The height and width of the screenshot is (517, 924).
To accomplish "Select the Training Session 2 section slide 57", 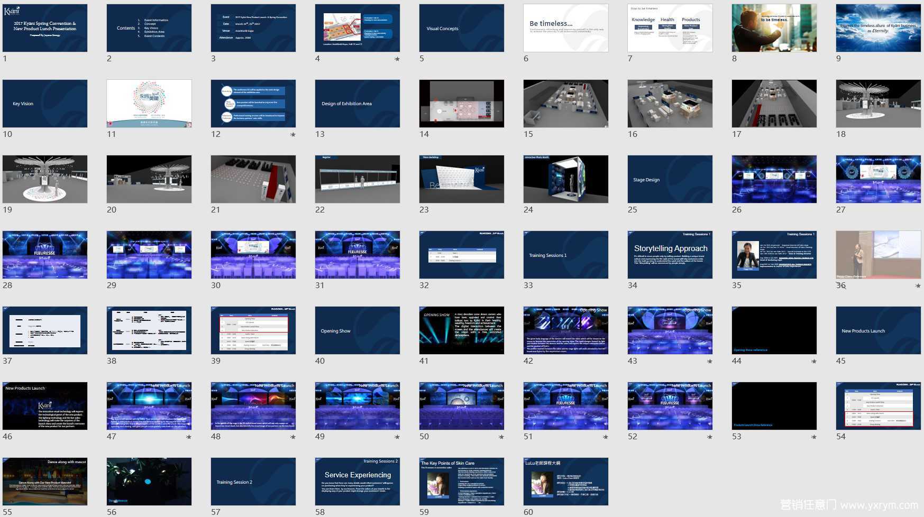I will point(253,482).
